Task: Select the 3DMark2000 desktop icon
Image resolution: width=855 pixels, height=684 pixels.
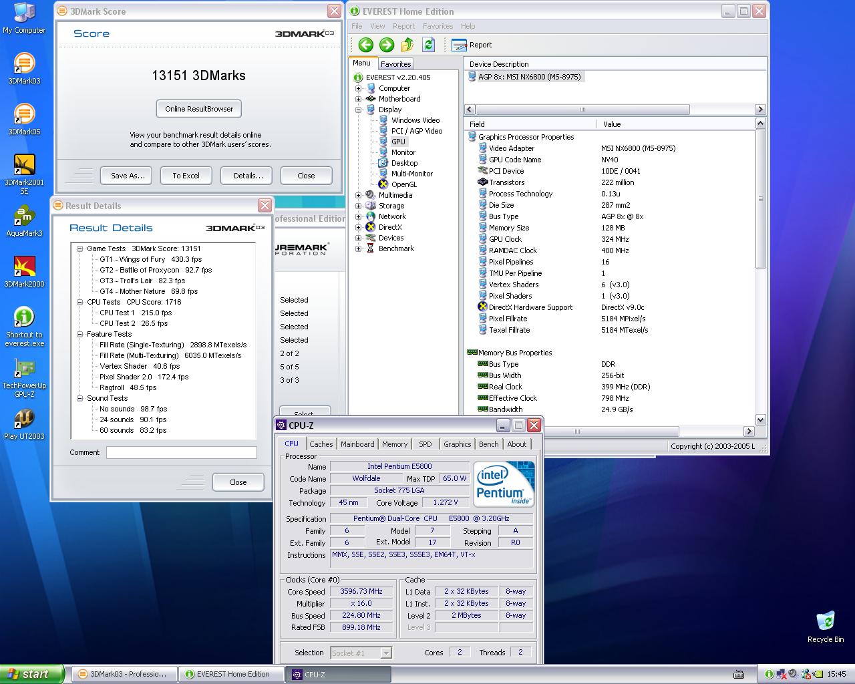Action: coord(24,272)
